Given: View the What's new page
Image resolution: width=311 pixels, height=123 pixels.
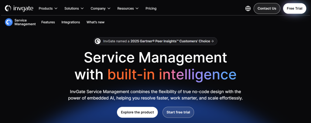Looking at the screenshot, I should point(95,22).
